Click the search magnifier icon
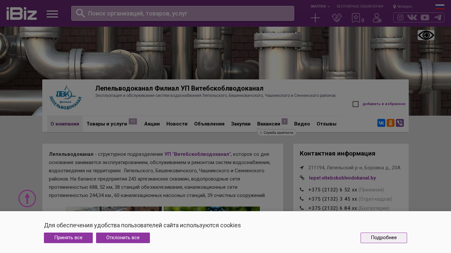451x253 pixels. (x=81, y=13)
